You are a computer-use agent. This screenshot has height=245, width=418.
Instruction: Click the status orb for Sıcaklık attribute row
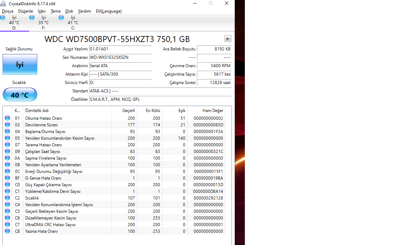[7, 198]
